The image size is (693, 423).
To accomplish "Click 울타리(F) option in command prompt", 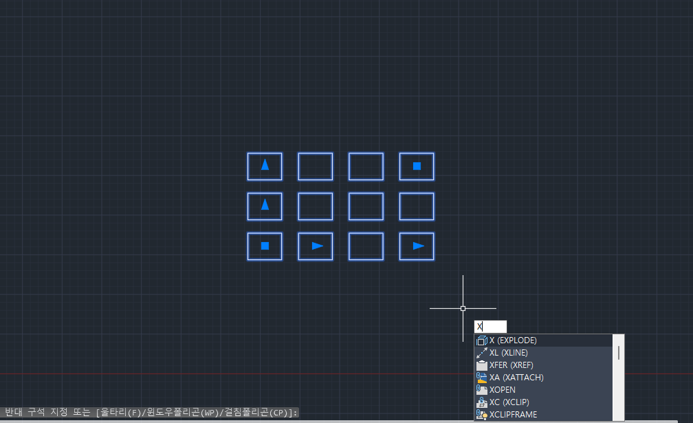I will coord(121,413).
